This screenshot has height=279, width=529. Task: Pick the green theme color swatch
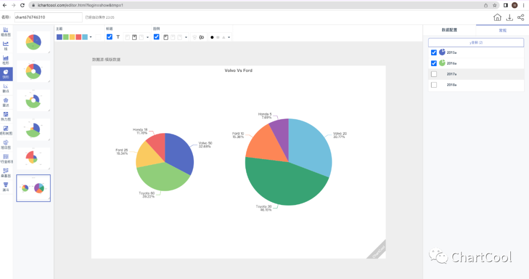(66, 37)
